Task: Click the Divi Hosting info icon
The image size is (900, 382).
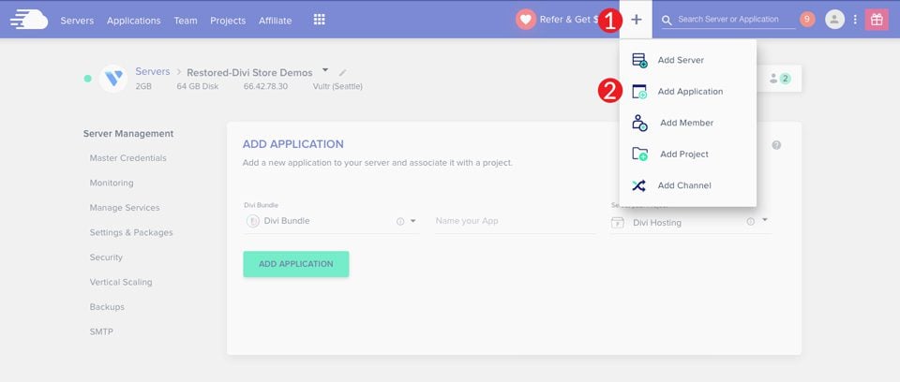Action: (x=750, y=221)
